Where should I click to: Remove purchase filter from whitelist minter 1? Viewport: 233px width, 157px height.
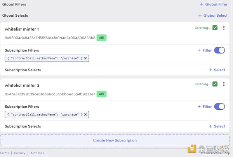[85, 58]
